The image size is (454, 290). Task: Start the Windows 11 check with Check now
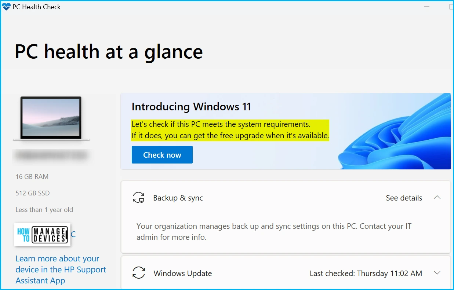click(x=162, y=155)
